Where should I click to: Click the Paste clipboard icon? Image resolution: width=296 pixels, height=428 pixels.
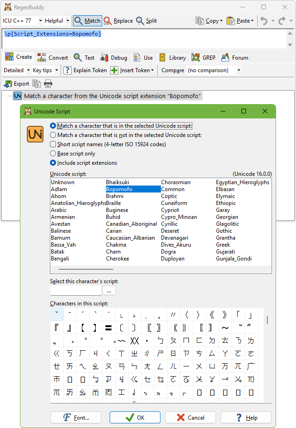coord(231,21)
